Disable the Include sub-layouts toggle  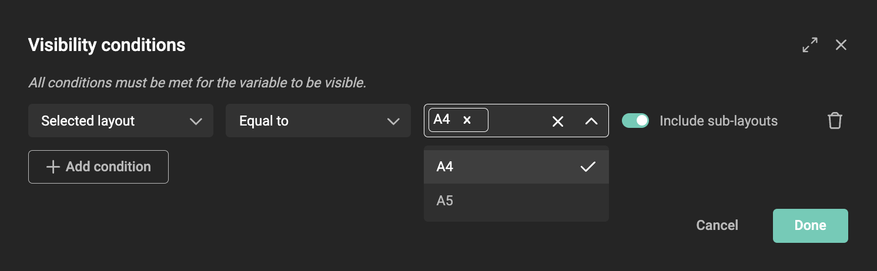coord(635,121)
